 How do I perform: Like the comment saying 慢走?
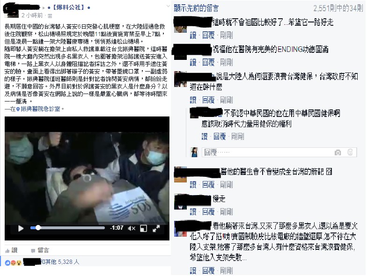click(x=193, y=211)
